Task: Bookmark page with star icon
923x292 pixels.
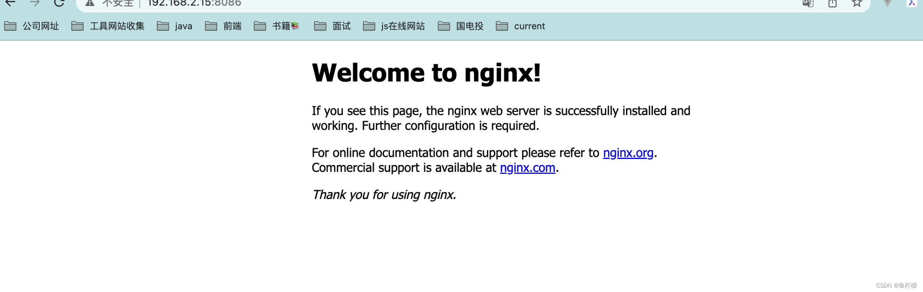Action: (857, 3)
